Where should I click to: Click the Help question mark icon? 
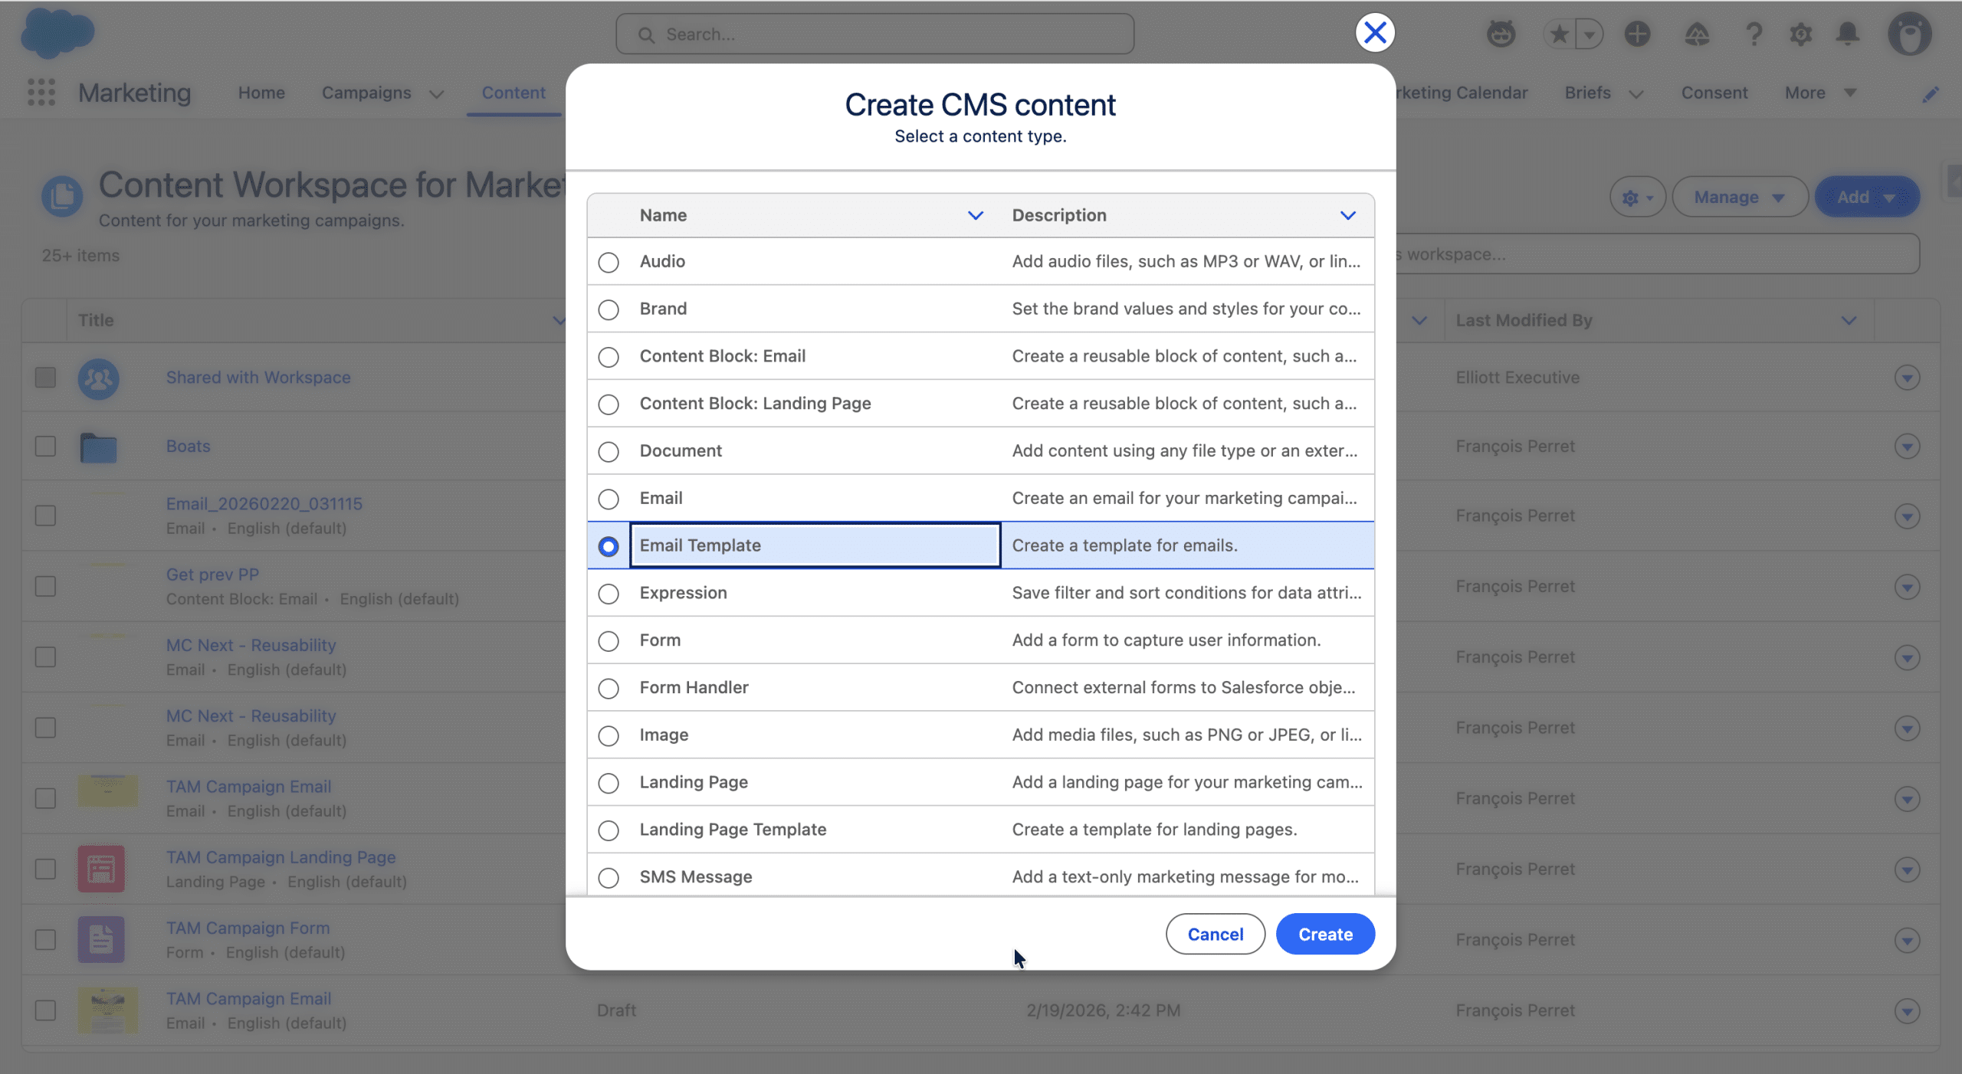pos(1754,34)
